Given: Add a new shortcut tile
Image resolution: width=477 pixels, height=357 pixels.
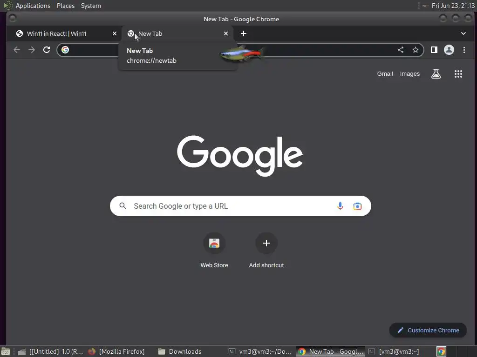Looking at the screenshot, I should 266,251.
